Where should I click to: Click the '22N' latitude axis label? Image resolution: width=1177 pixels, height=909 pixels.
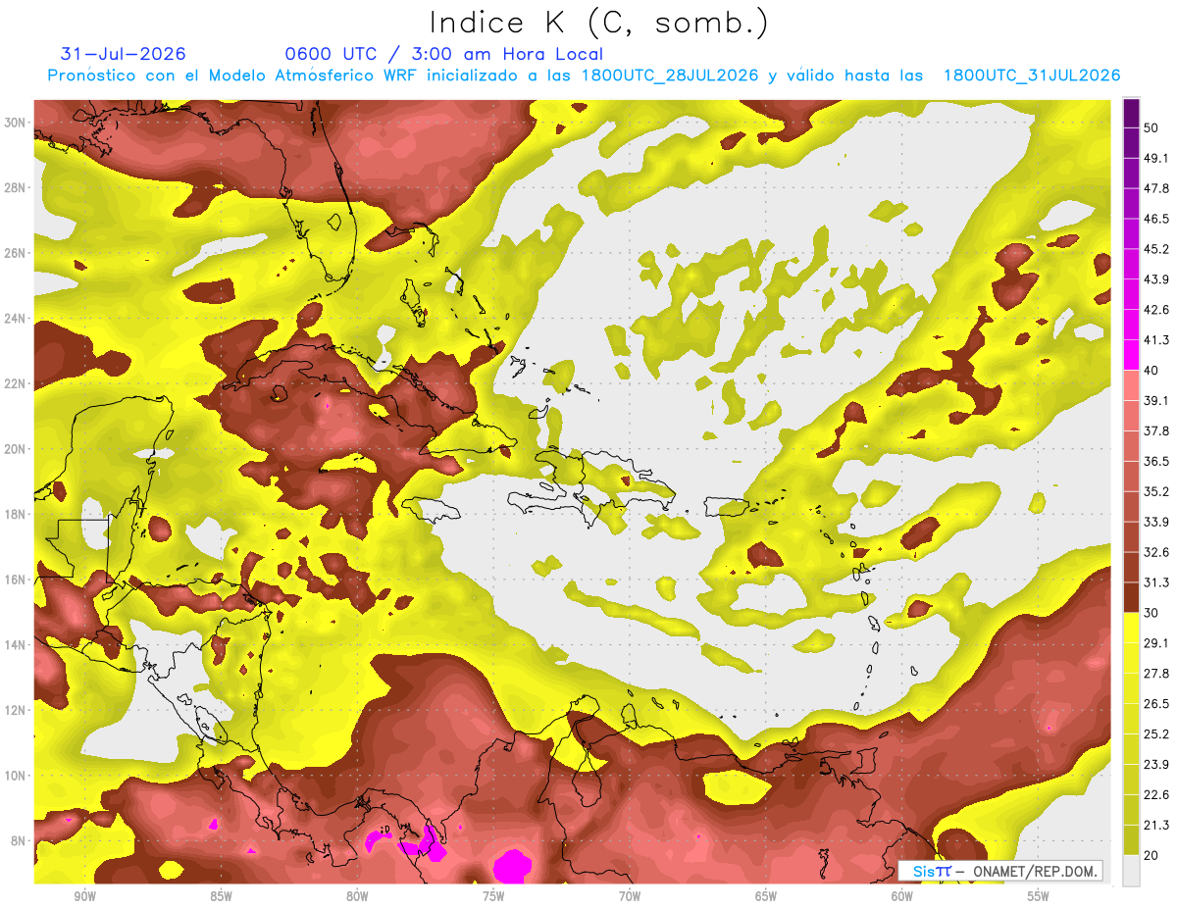15,383
